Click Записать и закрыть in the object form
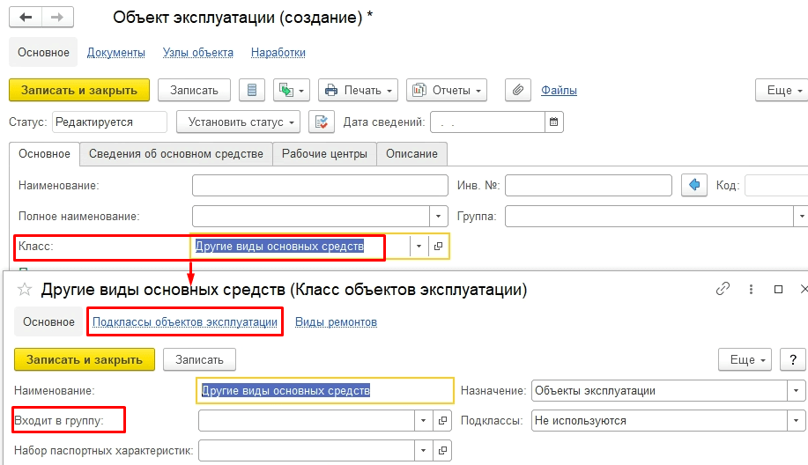Image resolution: width=808 pixels, height=465 pixels. [x=79, y=90]
